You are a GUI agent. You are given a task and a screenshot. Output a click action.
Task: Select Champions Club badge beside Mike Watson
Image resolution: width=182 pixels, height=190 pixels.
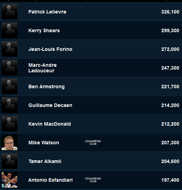click(93, 143)
